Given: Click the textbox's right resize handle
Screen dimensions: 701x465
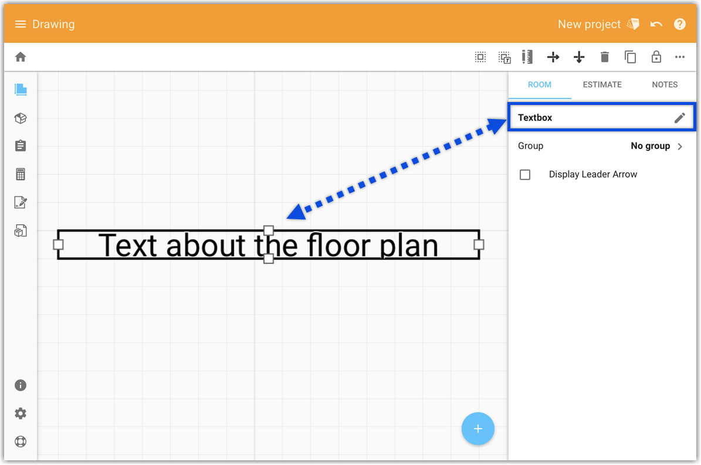Looking at the screenshot, I should [x=479, y=245].
